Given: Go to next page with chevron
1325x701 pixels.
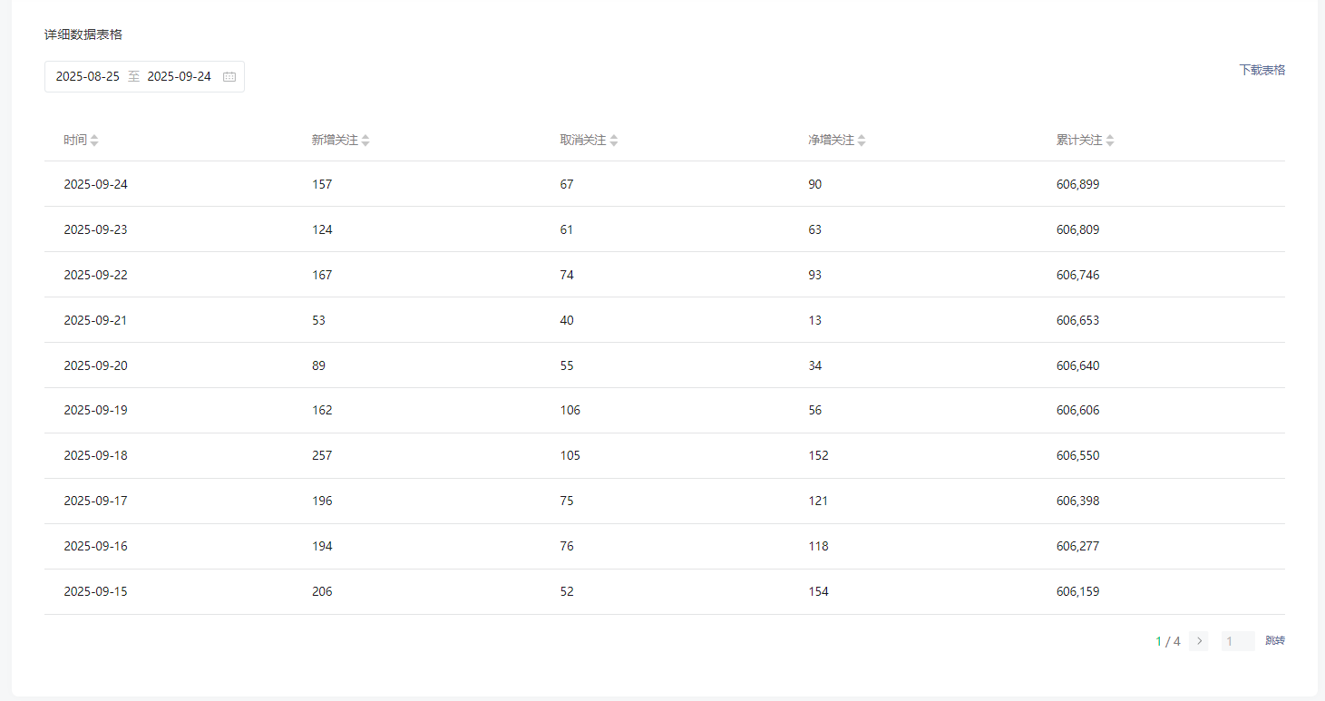Looking at the screenshot, I should [1199, 641].
